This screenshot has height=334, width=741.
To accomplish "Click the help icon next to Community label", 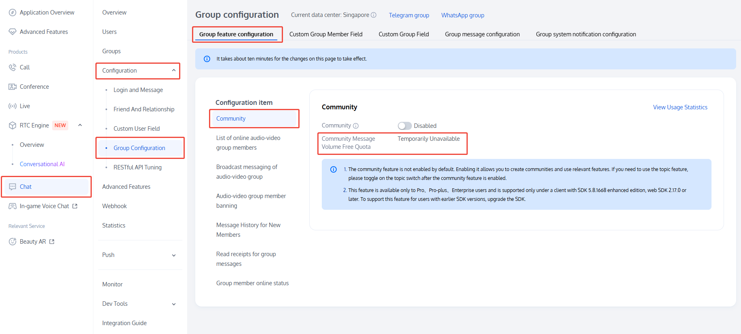I will [356, 126].
